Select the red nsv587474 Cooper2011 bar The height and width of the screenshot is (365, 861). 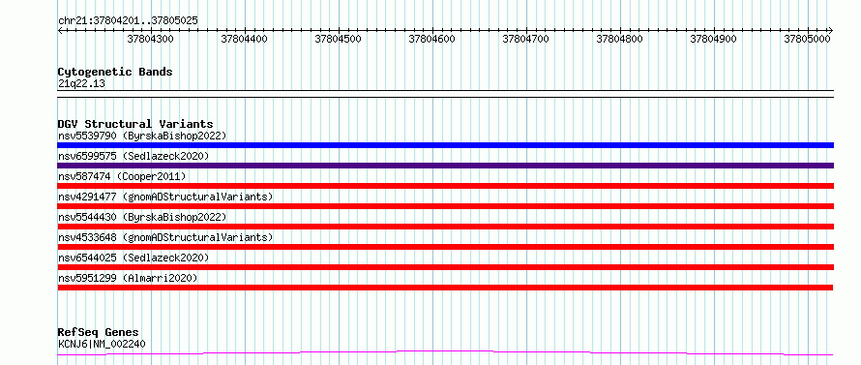445,186
